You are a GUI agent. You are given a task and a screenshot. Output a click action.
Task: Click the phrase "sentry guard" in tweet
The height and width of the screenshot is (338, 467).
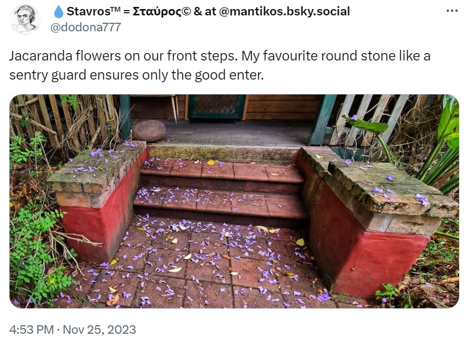pyautogui.click(x=42, y=75)
